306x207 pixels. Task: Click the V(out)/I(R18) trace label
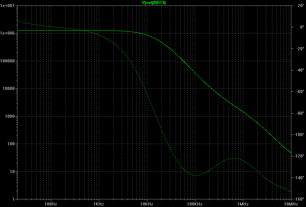click(x=154, y=3)
